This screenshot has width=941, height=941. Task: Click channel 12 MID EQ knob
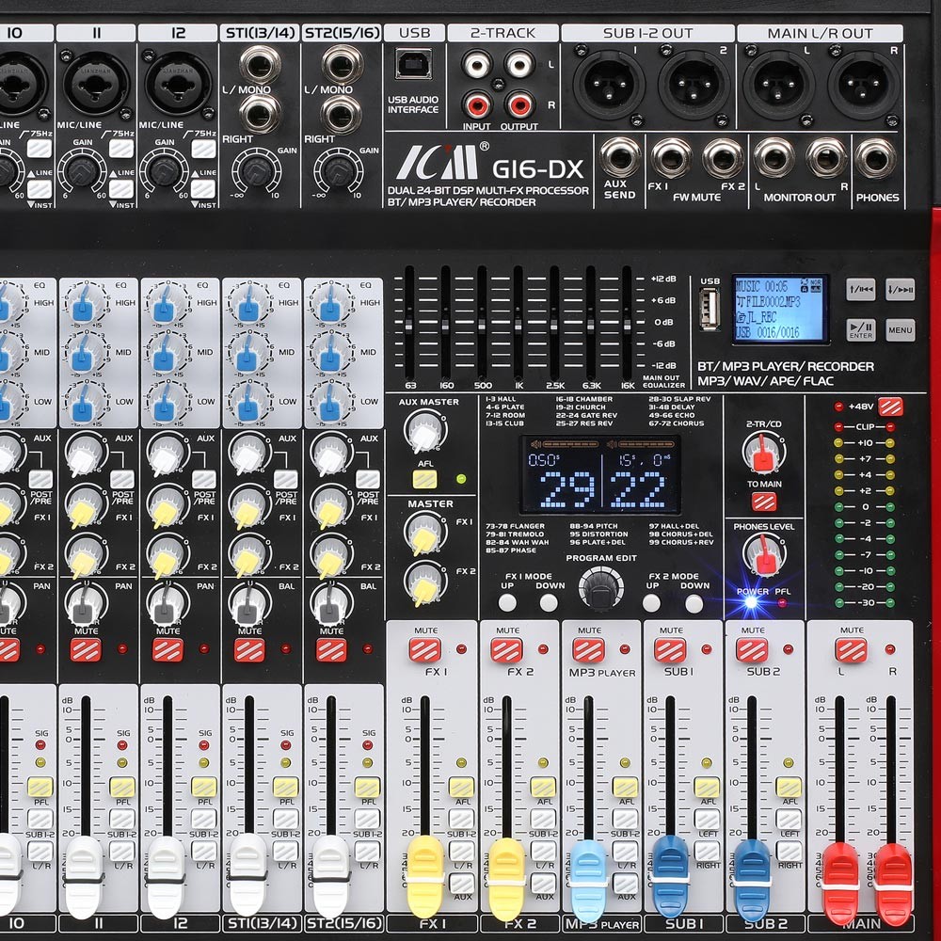tap(167, 352)
